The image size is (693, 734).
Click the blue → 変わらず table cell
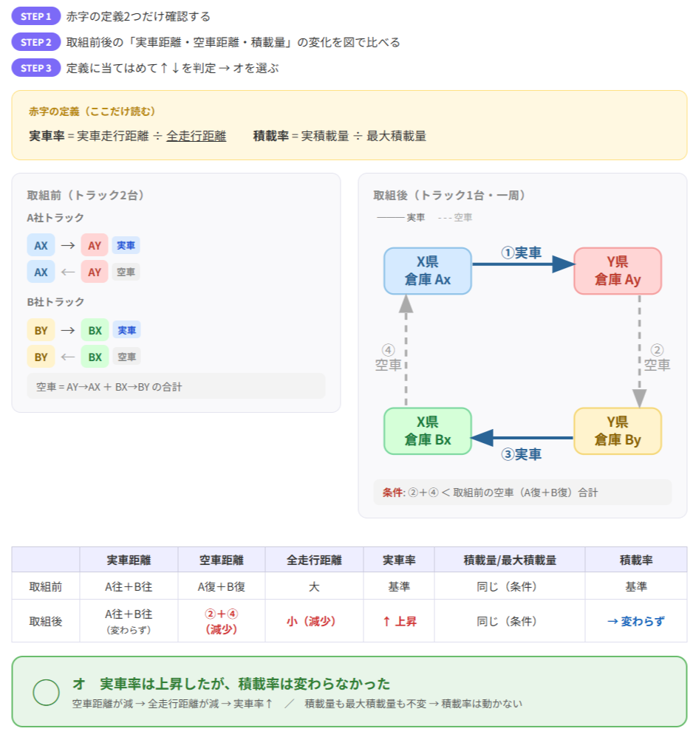coord(635,621)
